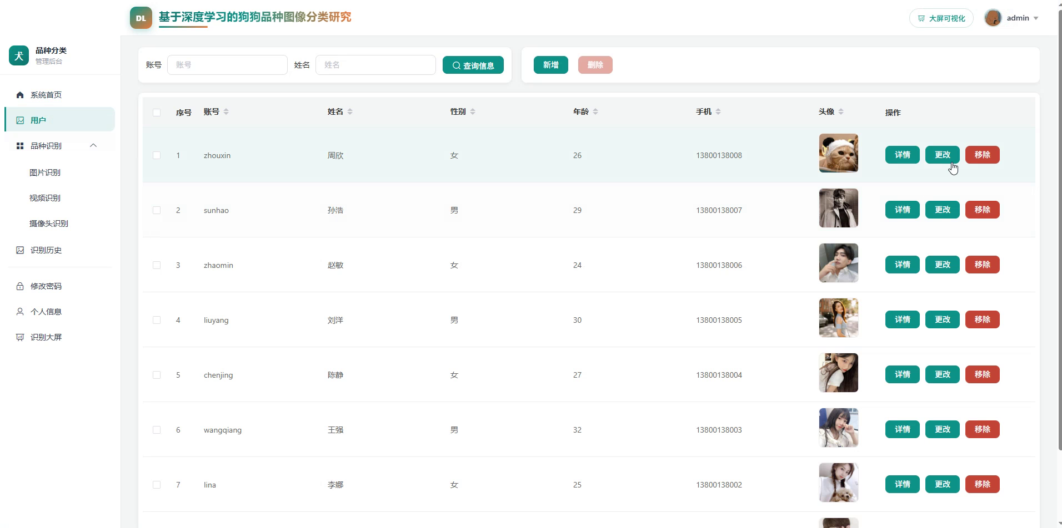The height and width of the screenshot is (528, 1062).
Task: Click the 姓名 search input field
Action: click(x=375, y=65)
